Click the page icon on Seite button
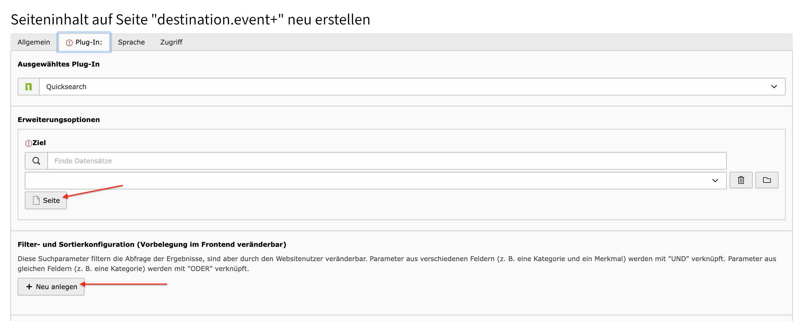 (x=36, y=200)
